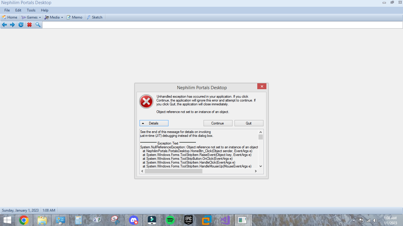Open Discord from the taskbar
This screenshot has width=403, height=226.
click(134, 220)
